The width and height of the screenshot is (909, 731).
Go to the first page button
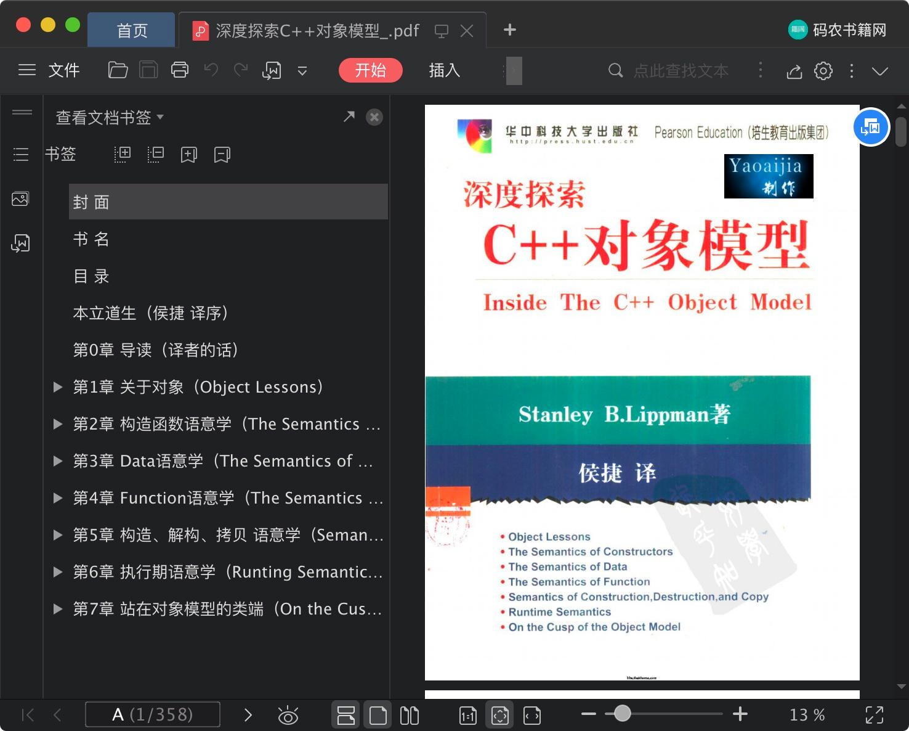(28, 715)
